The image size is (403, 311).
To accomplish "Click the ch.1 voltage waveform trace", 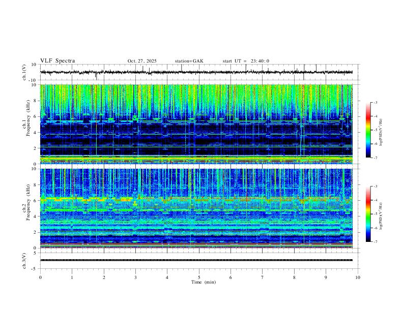I will 196,72.
